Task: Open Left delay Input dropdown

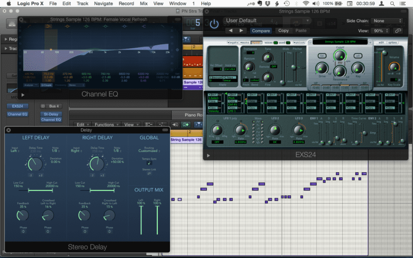Action: click(x=15, y=151)
